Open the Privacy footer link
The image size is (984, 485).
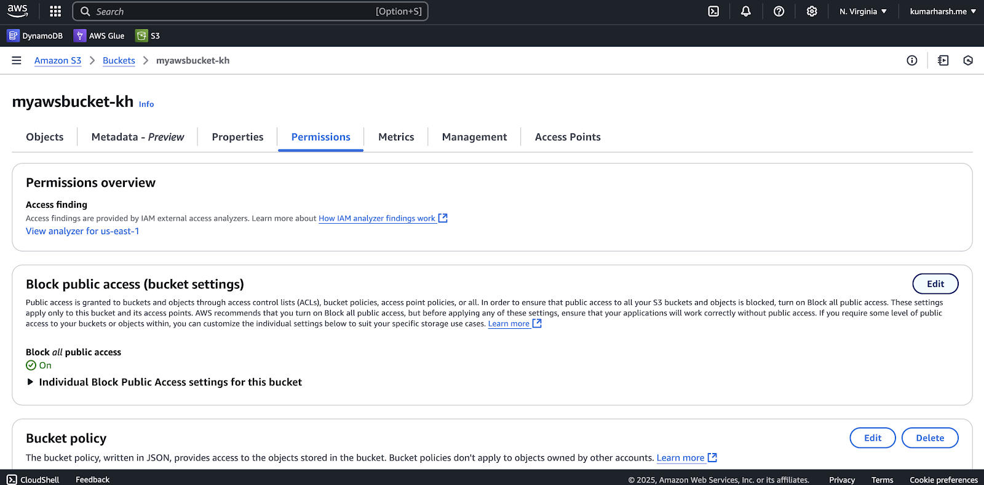842,480
